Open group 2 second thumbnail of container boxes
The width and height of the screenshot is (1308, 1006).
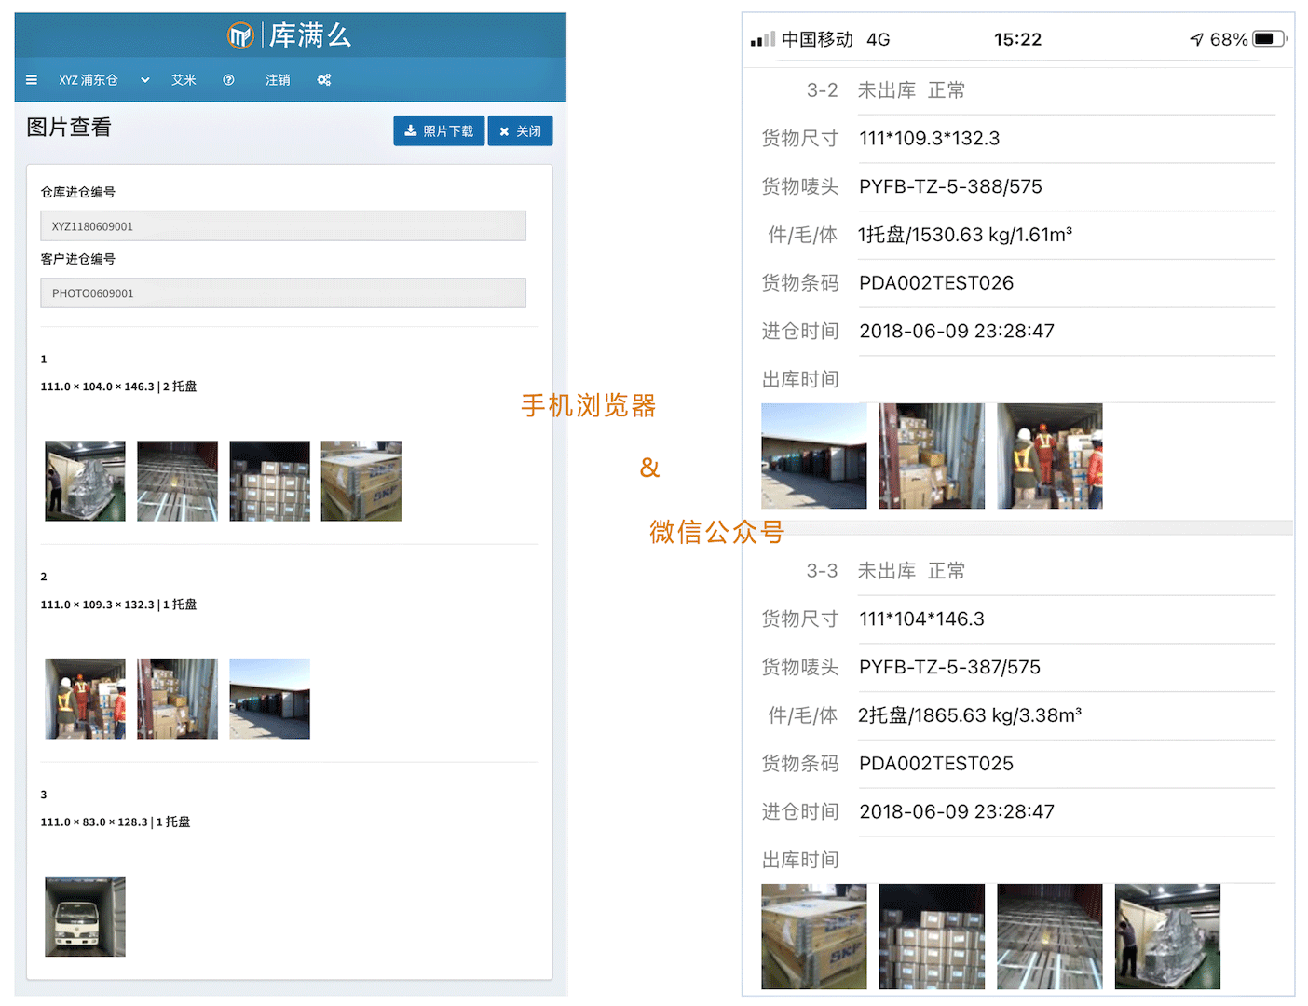[x=177, y=699]
